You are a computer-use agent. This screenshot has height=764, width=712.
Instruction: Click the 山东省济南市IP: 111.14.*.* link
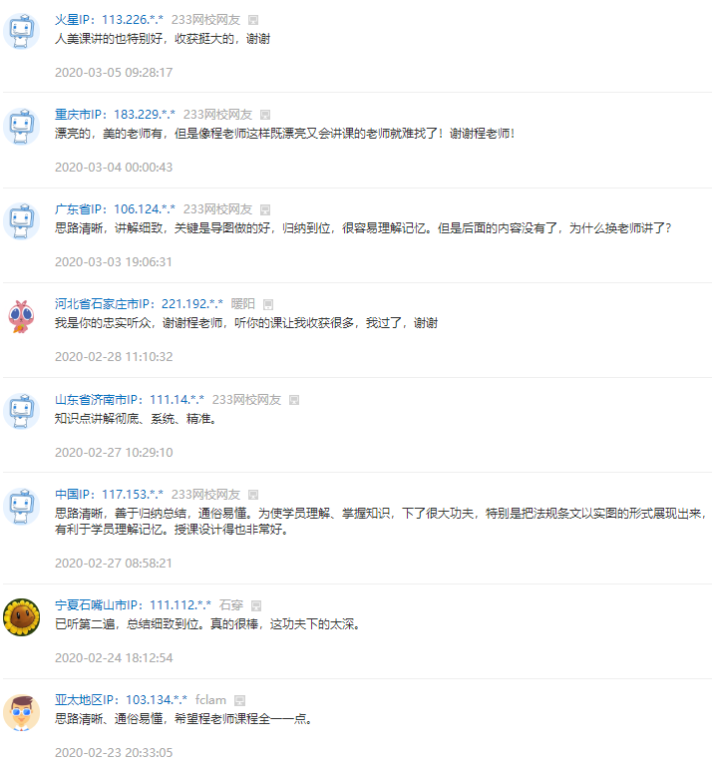coord(129,400)
